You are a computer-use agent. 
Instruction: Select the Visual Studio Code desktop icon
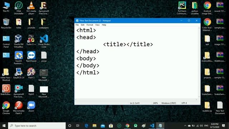[x=44, y=42]
